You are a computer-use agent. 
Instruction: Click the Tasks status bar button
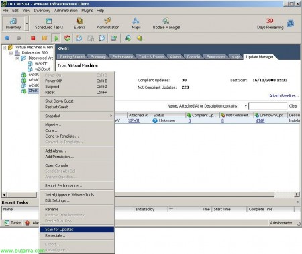tap(13, 223)
